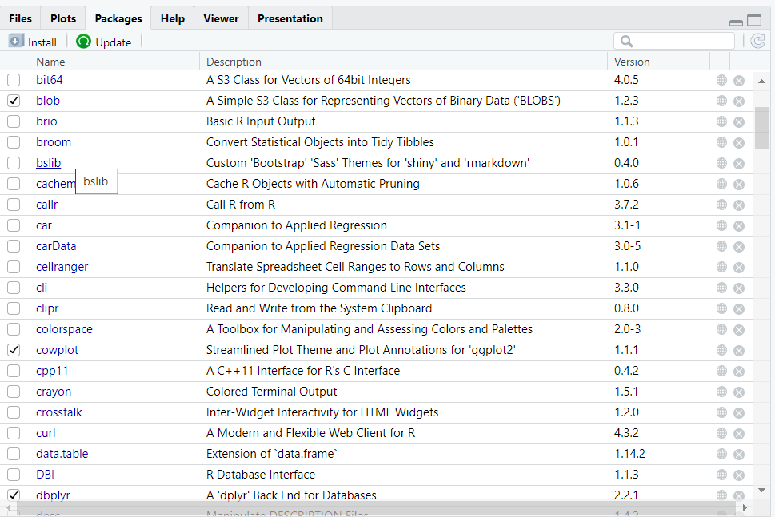Open the web documentation globe for blob
Viewport: 775px width, 517px height.
click(x=721, y=101)
